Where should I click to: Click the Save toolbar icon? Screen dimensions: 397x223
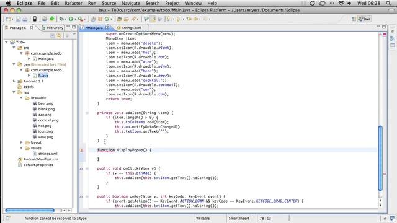18,19
